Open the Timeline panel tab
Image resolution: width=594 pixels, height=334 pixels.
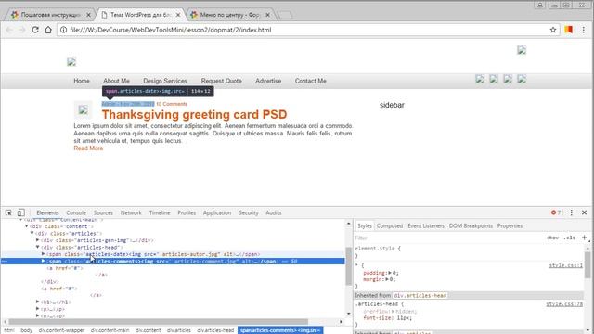point(160,212)
